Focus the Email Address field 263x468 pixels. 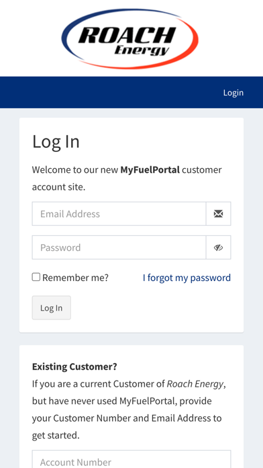pyautogui.click(x=119, y=214)
